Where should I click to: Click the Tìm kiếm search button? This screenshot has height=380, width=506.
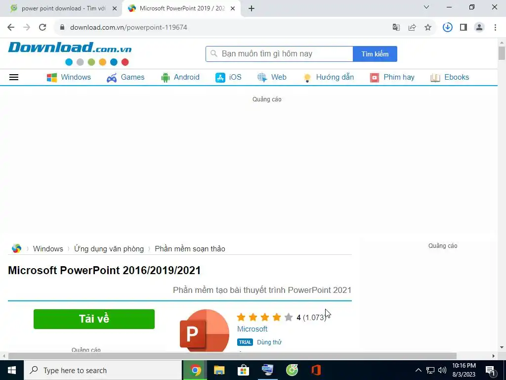[375, 54]
